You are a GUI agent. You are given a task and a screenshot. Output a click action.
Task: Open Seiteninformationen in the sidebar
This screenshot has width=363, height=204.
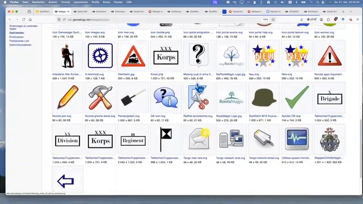(20, 45)
